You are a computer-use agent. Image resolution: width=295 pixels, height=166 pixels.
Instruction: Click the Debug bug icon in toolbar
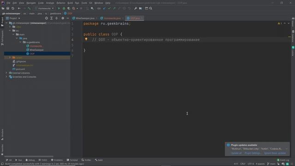(64, 8)
